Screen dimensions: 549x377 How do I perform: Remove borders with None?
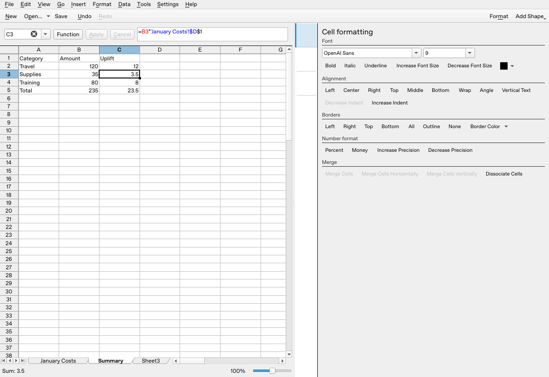point(455,126)
